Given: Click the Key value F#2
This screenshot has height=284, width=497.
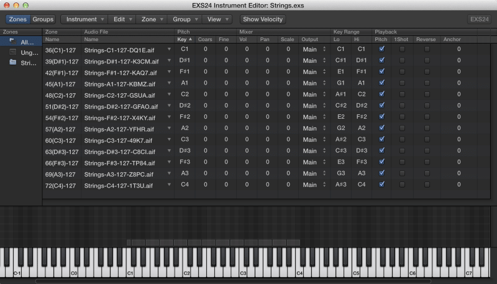Looking at the screenshot, I should tap(185, 117).
